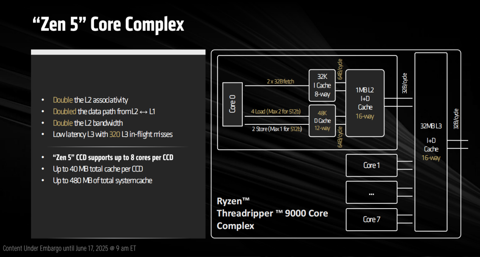
Task: Select the 48K D Cache 12-way box
Action: tap(322, 121)
